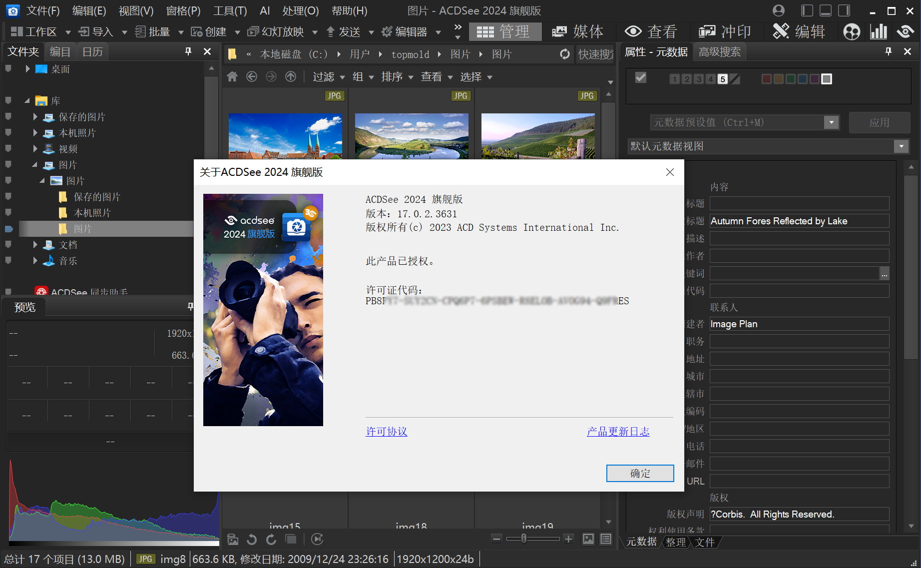This screenshot has width=921, height=568.
Task: Open 产品更新日志 link
Action: pos(618,431)
